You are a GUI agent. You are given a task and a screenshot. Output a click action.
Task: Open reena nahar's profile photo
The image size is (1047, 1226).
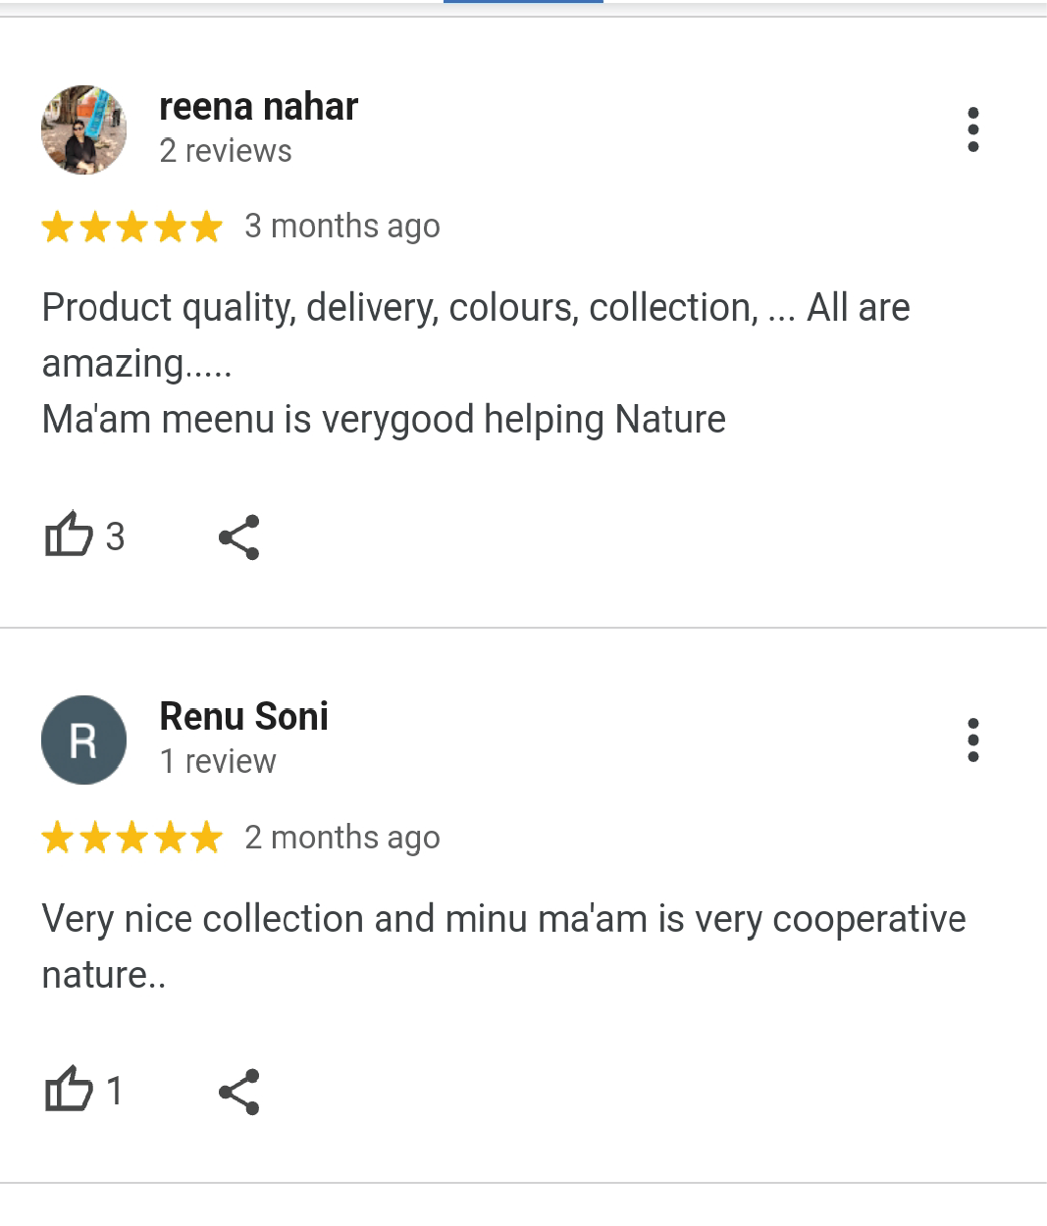click(x=84, y=129)
